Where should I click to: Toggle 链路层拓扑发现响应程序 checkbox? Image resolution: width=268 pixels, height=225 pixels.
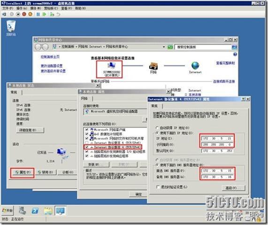tap(87, 156)
